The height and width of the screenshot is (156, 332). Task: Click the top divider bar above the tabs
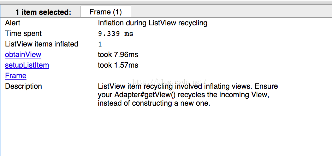point(166,2)
